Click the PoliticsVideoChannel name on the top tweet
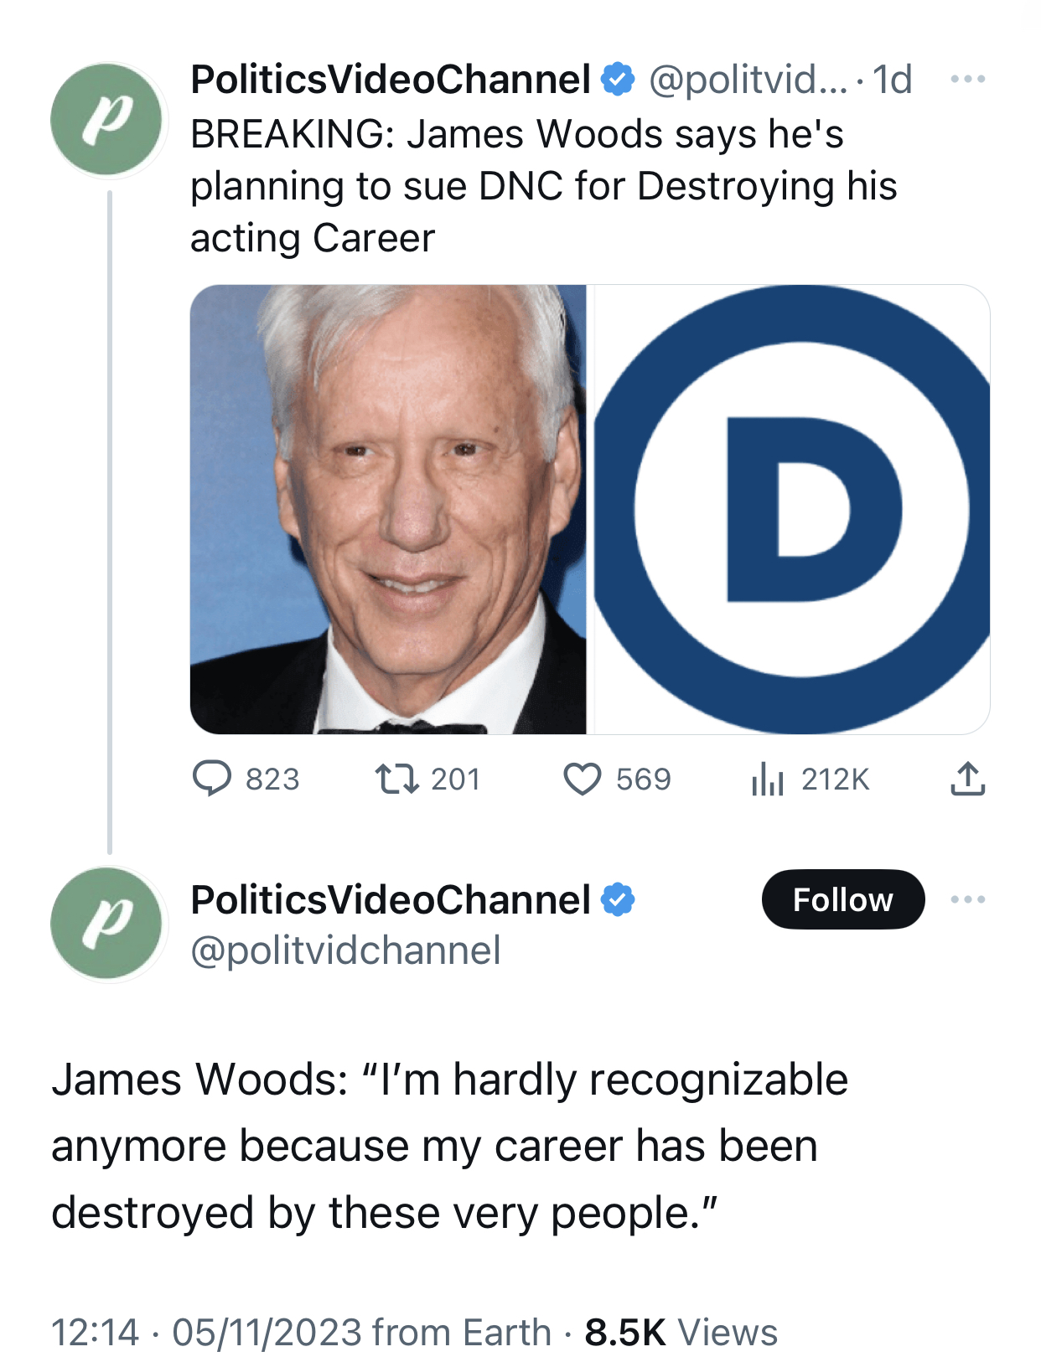1041x1357 pixels. click(x=391, y=80)
